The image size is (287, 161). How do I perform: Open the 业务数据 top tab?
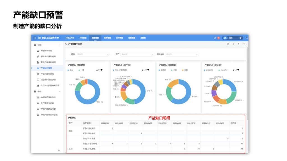132,38
